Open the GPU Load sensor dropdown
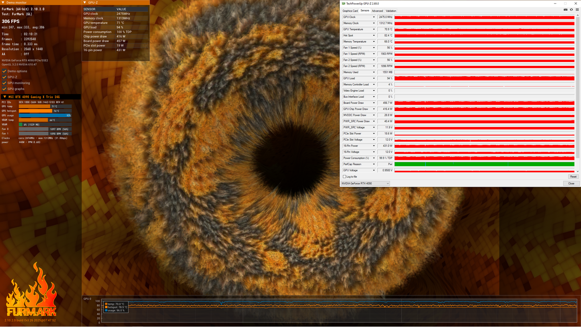 coord(374,78)
